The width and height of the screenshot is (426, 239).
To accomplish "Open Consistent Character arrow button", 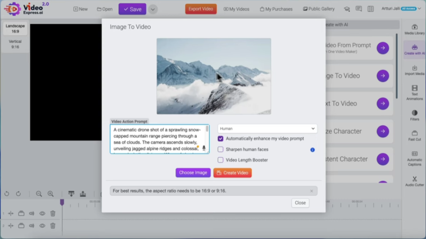I will (383, 159).
